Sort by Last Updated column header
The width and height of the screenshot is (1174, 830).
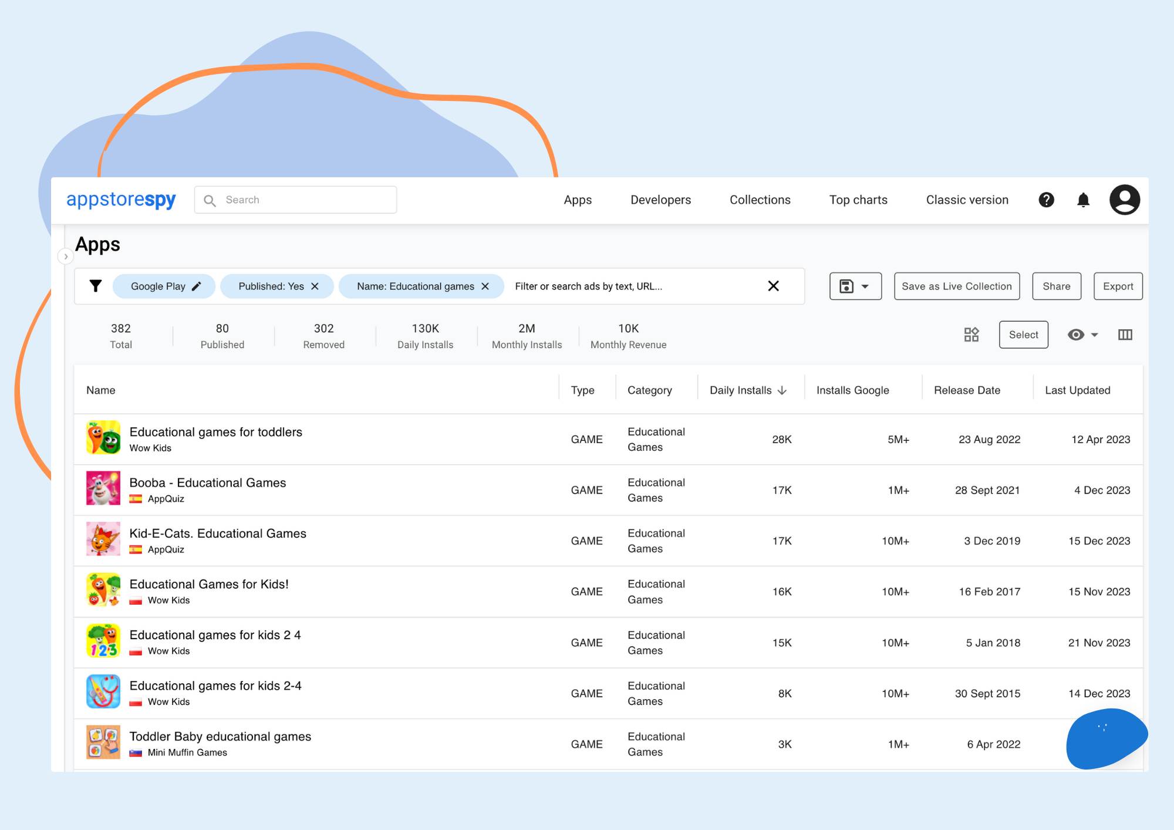pos(1077,390)
